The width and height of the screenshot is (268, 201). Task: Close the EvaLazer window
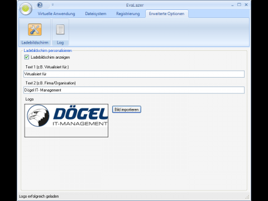[246, 4]
